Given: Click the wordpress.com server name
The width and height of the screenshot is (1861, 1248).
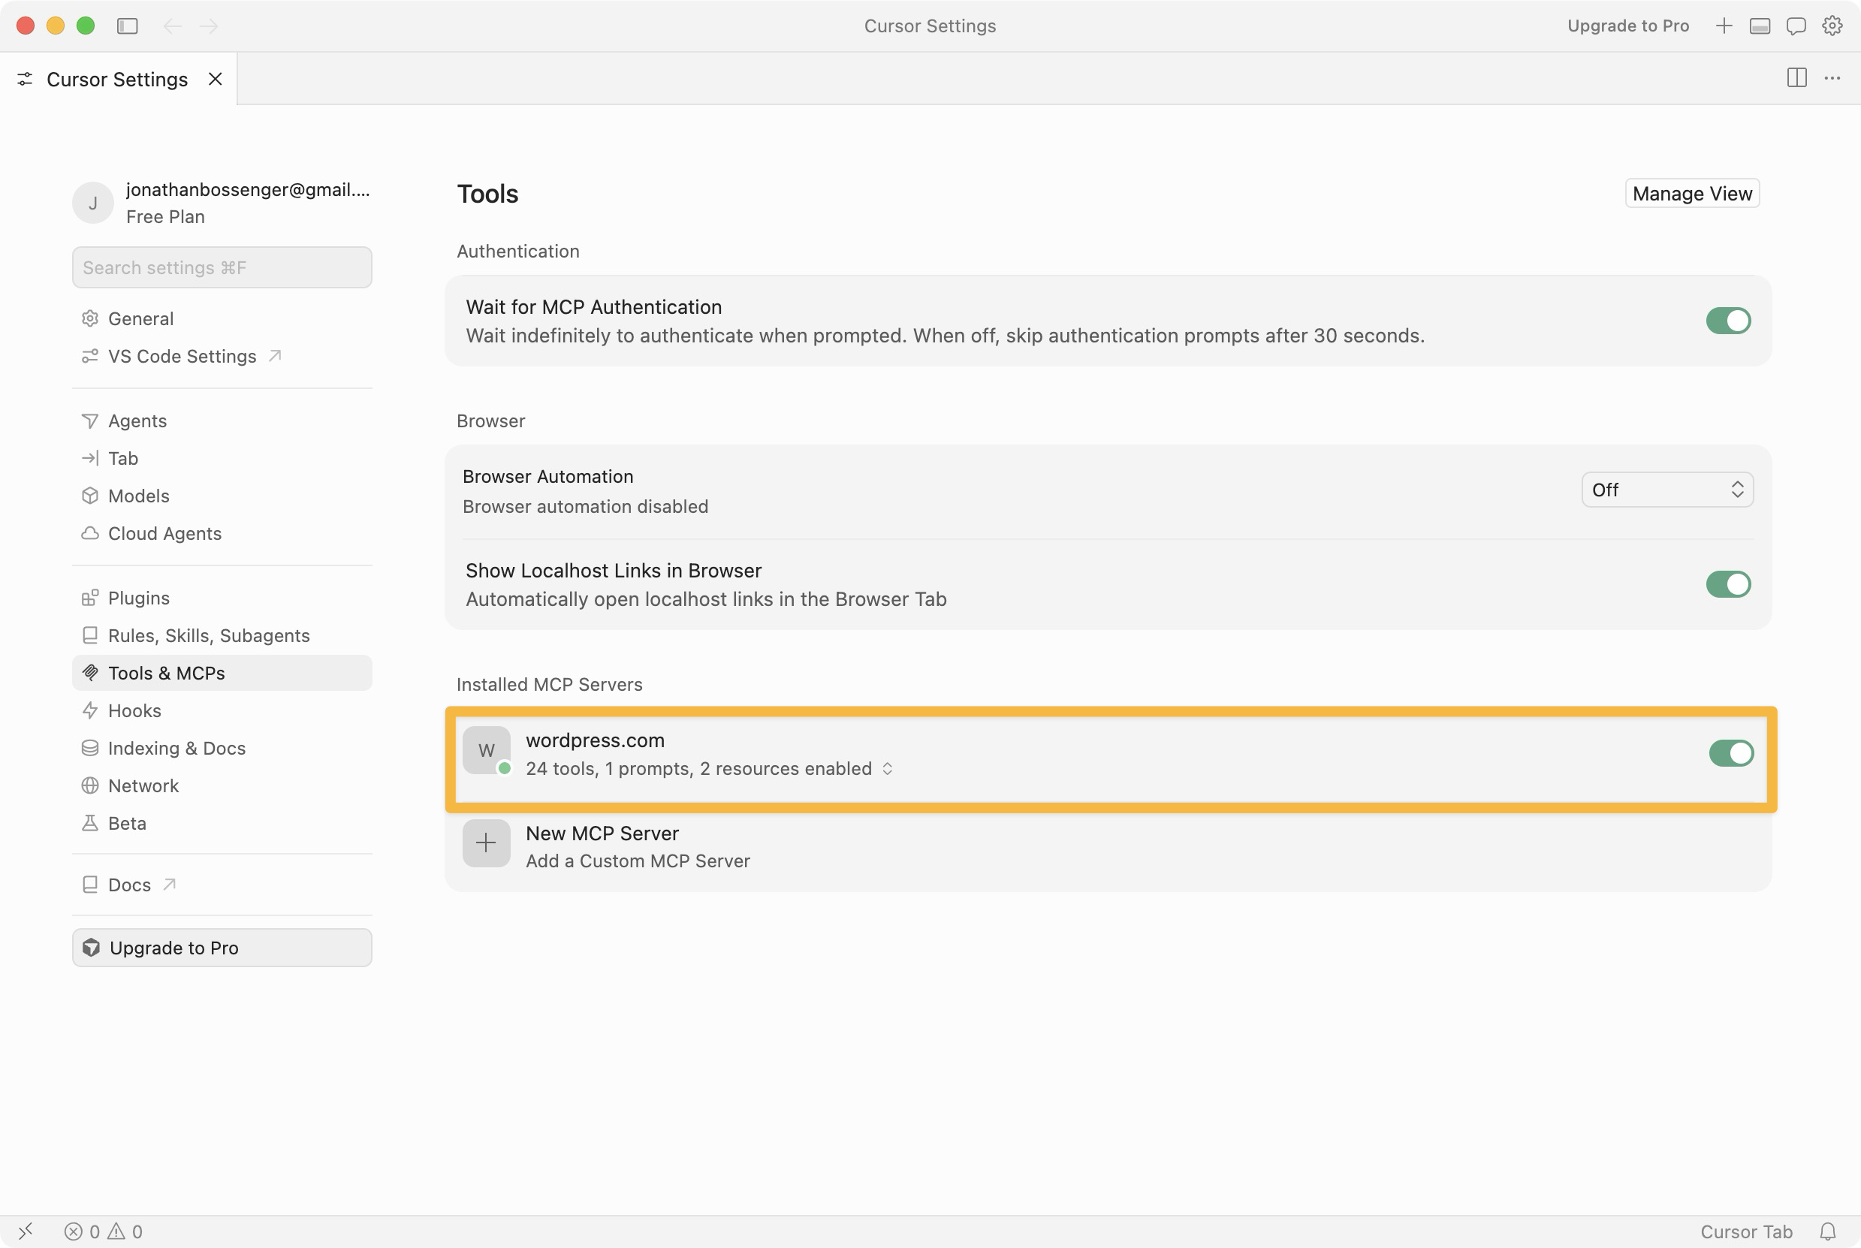Looking at the screenshot, I should pos(596,740).
